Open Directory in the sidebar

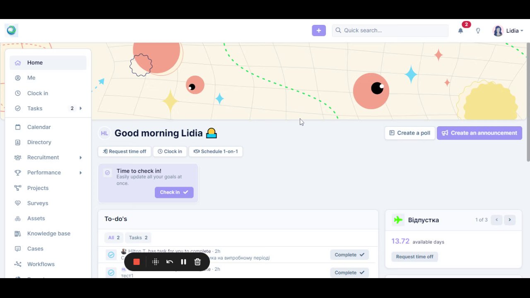[x=48, y=142]
